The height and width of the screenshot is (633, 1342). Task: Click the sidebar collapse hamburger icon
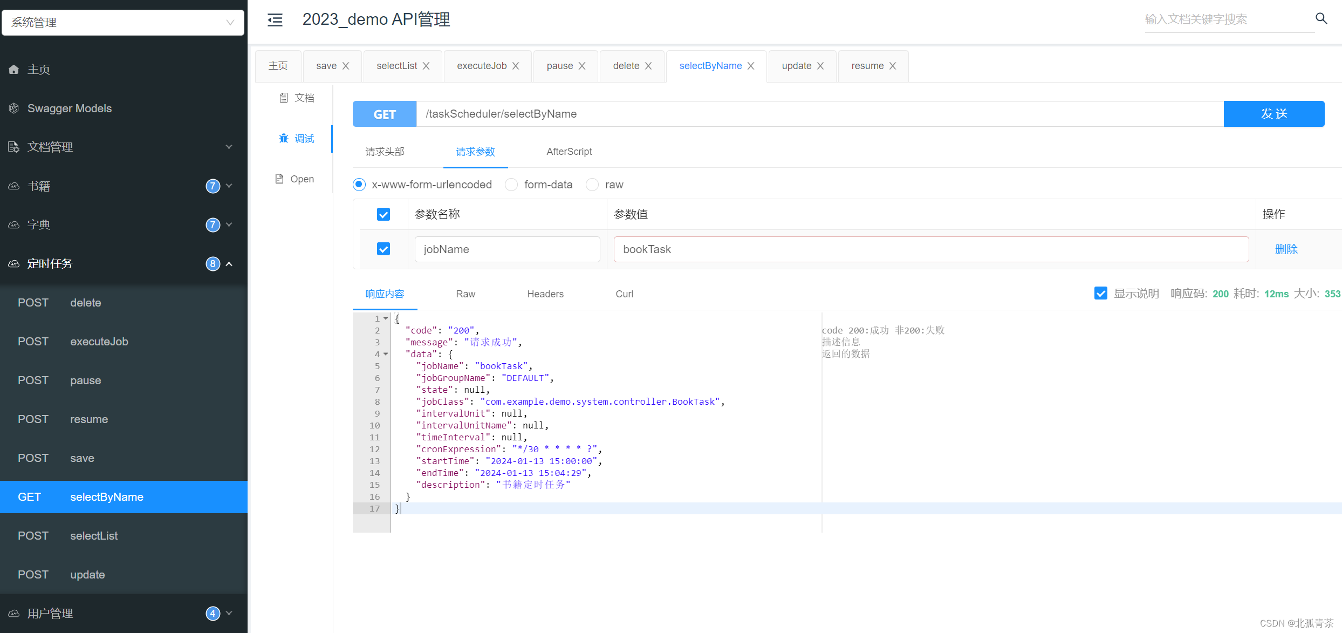click(275, 20)
